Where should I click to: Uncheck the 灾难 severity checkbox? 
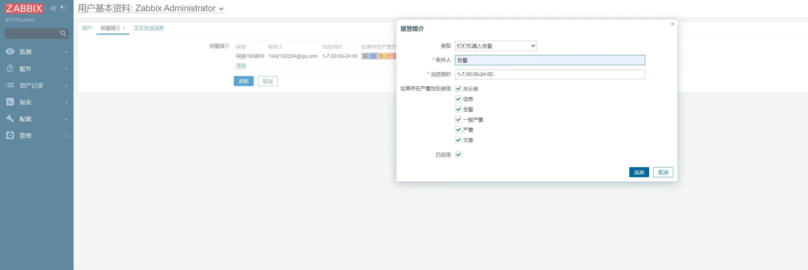(458, 140)
